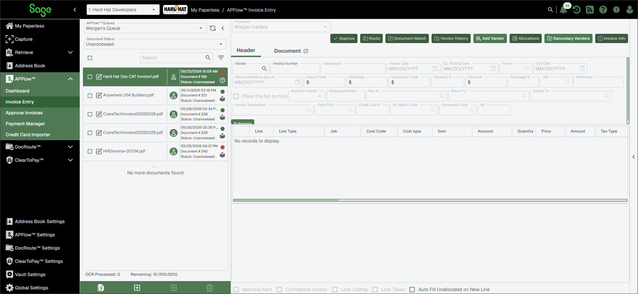Open the Due Date calendar picker
The height and width of the screenshot is (294, 638).
pos(582,69)
